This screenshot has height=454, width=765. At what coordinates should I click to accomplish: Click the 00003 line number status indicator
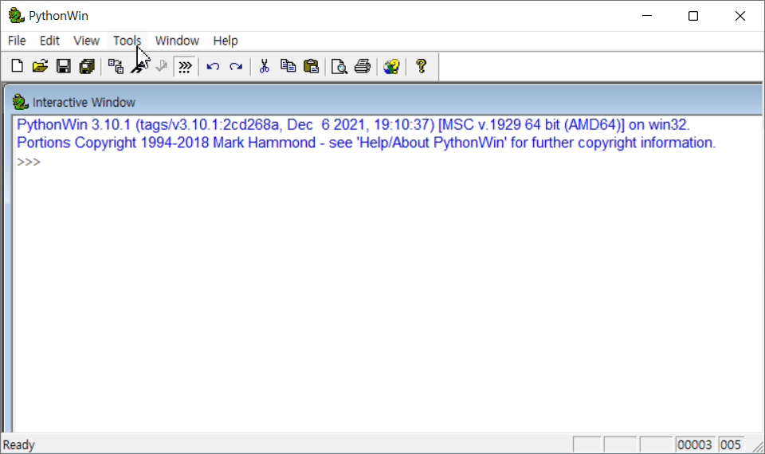point(695,444)
